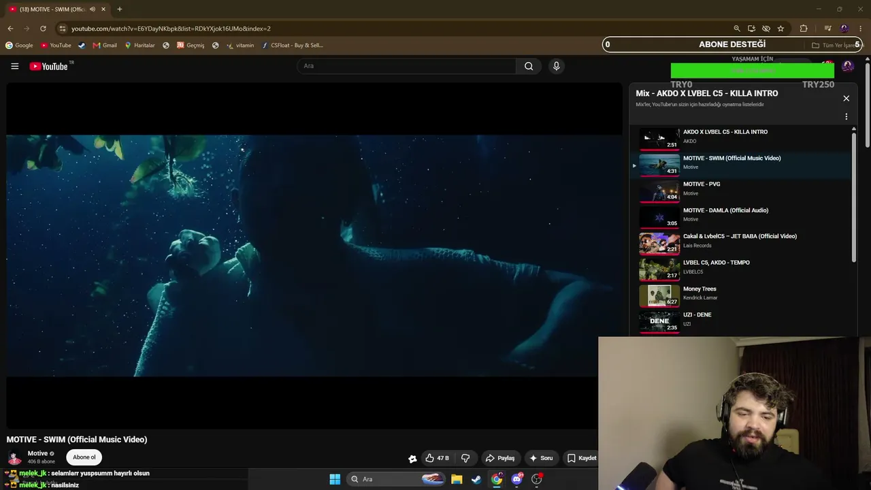This screenshot has height=490, width=871.
Task: Bookmark this page with the star icon
Action: [780, 29]
